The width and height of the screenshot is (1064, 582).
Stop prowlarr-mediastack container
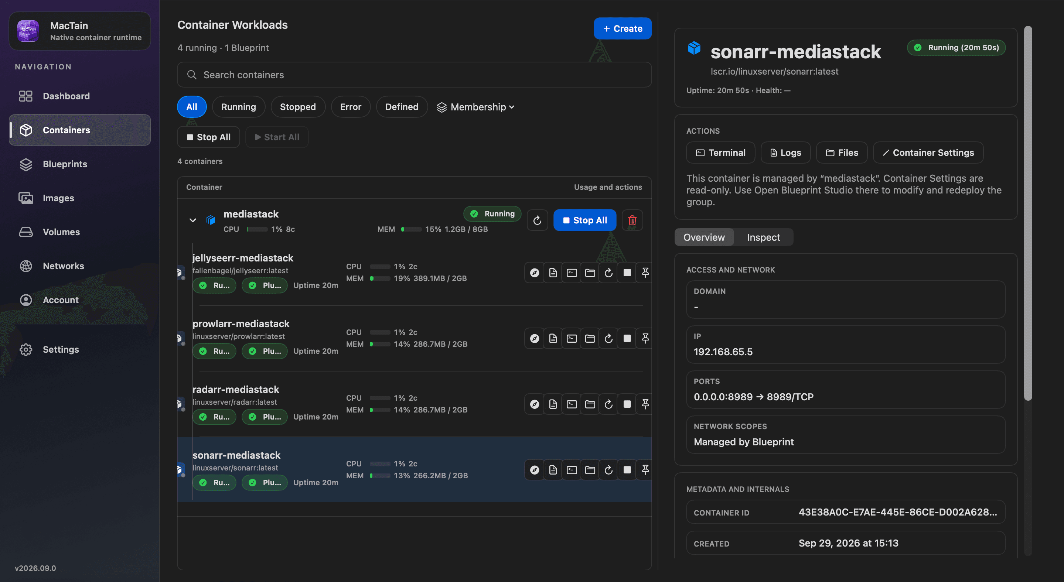coord(627,339)
